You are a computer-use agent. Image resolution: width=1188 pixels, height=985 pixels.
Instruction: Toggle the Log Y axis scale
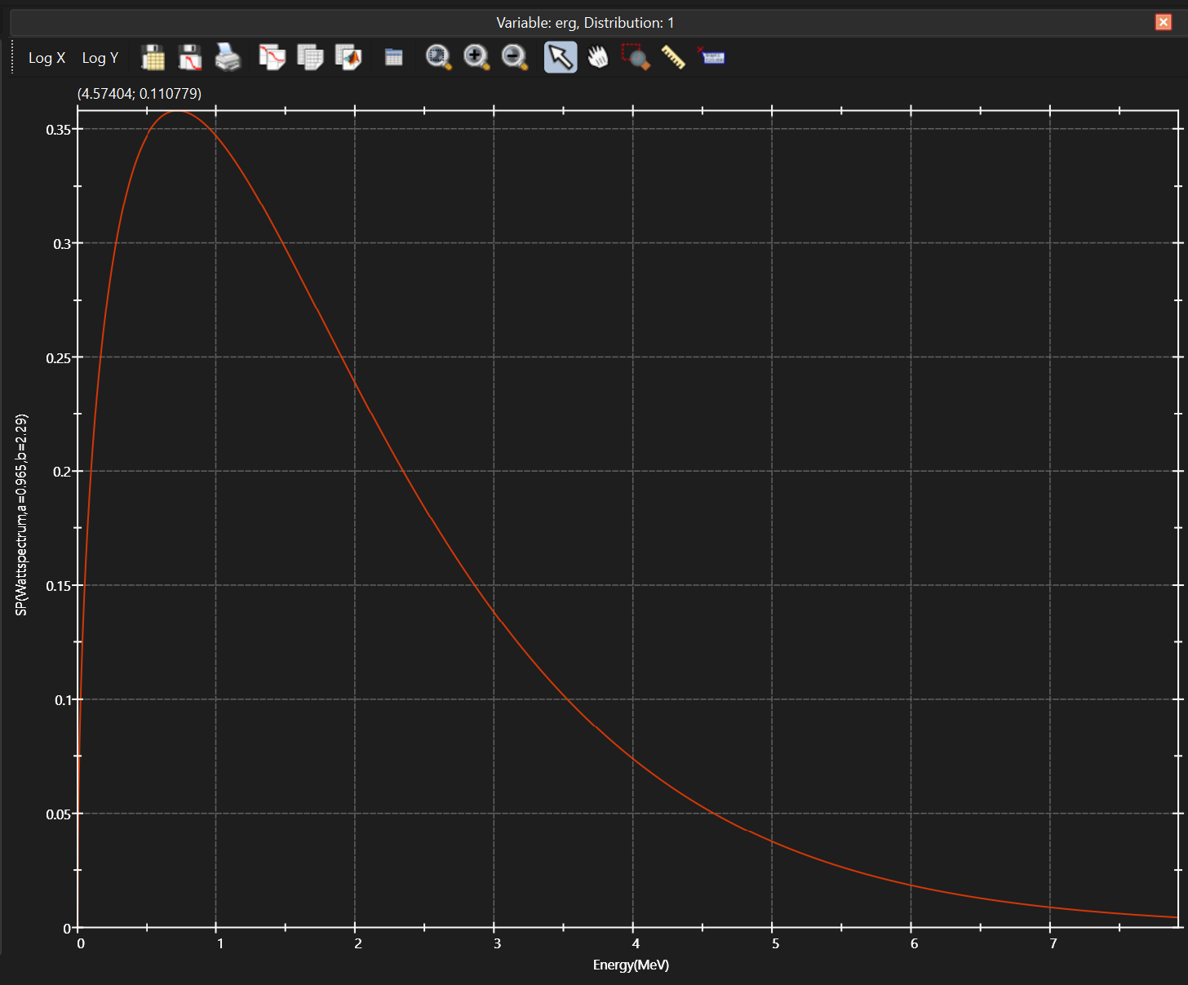(100, 58)
